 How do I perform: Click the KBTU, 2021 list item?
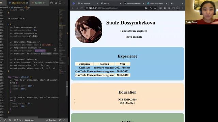[x=127, y=103]
